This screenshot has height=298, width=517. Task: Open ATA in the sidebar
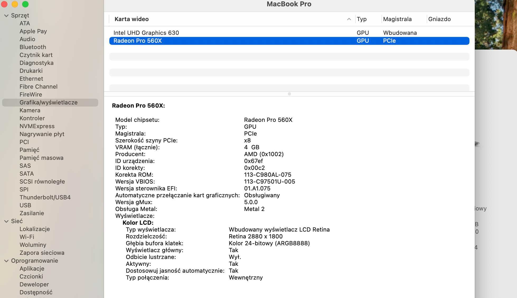click(25, 23)
